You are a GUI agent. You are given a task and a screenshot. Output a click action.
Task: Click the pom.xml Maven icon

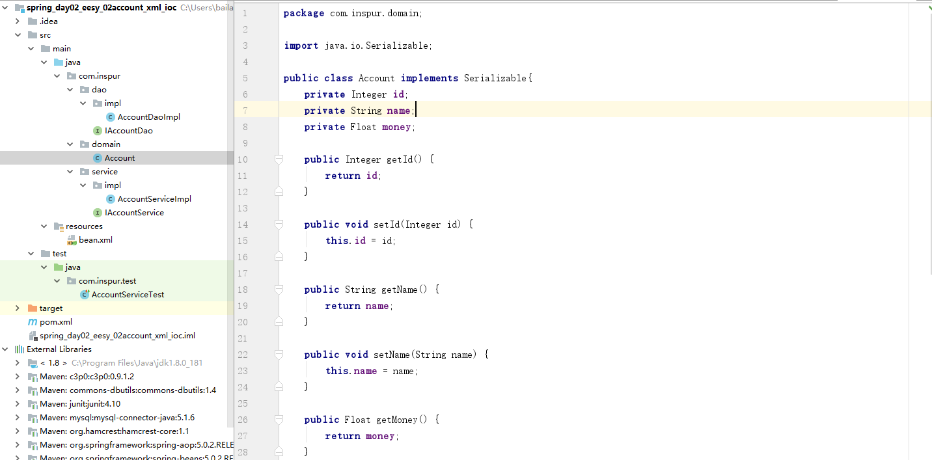click(33, 322)
